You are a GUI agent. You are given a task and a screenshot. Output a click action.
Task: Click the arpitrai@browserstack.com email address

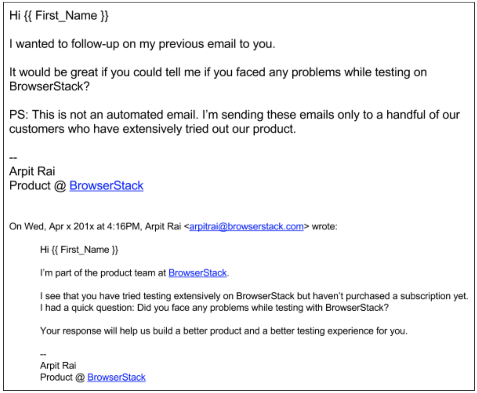click(246, 226)
